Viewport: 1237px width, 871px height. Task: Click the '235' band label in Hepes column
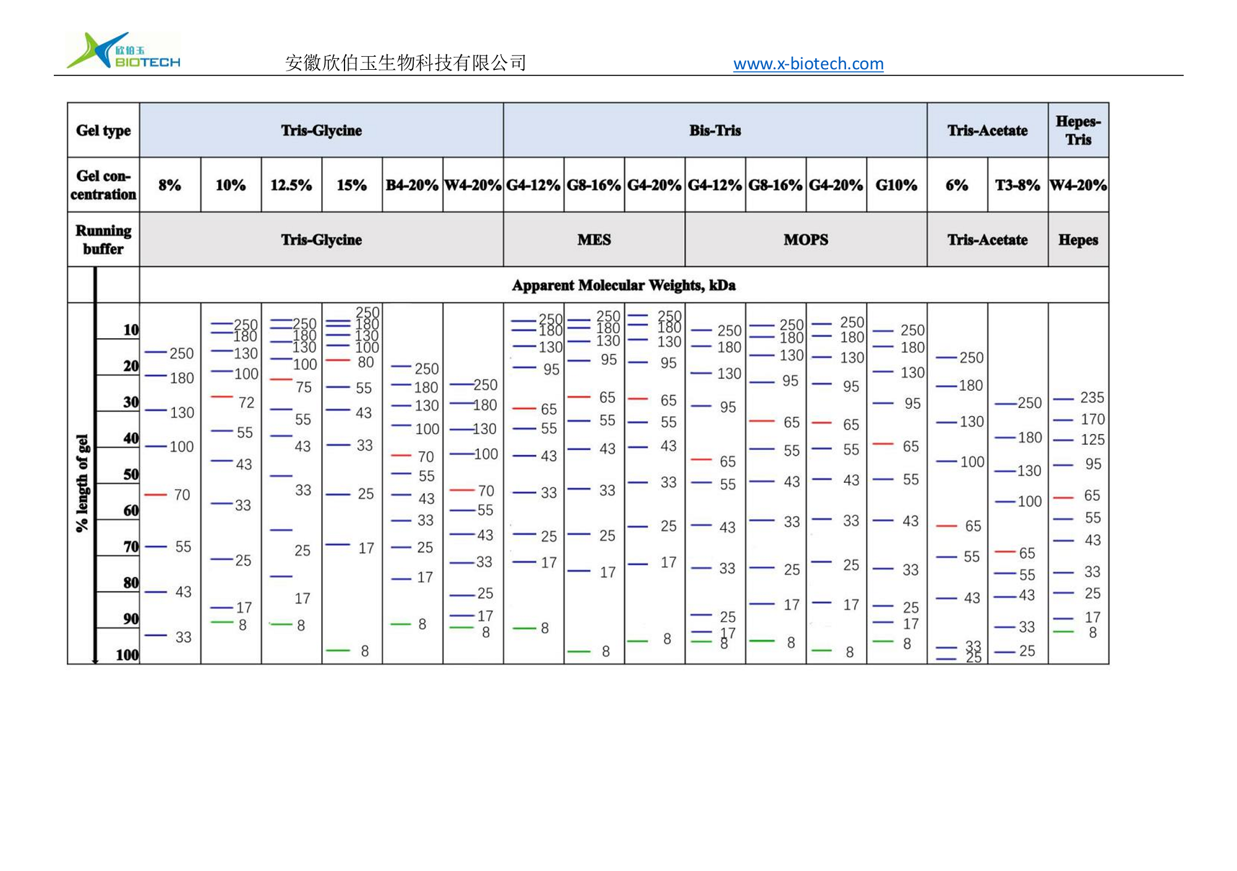tap(1092, 397)
